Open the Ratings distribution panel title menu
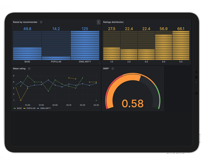The height and width of the screenshot is (165, 210). coord(113,22)
